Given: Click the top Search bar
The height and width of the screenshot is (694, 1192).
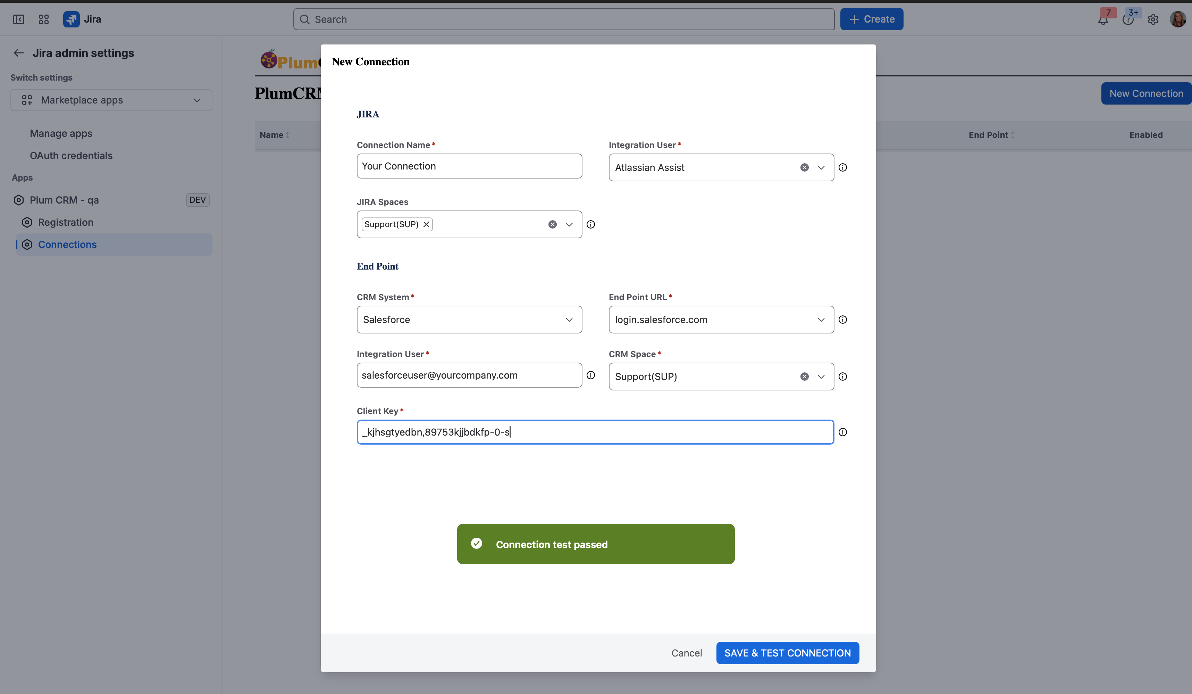Looking at the screenshot, I should coord(564,19).
